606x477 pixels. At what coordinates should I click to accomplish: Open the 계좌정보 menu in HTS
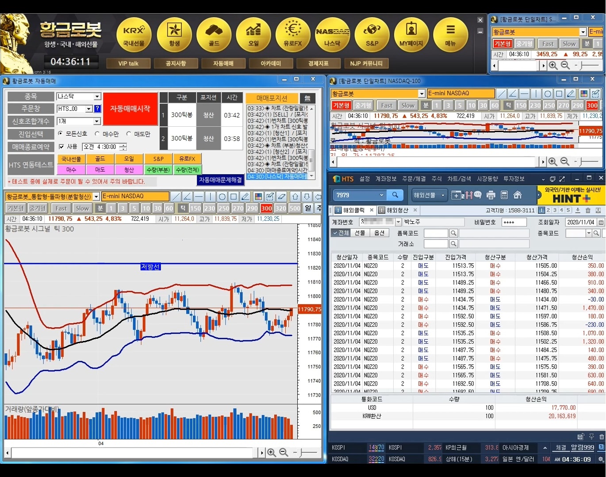pos(386,179)
